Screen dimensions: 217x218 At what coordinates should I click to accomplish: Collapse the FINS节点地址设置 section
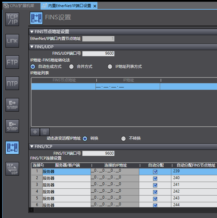[x=32, y=32]
